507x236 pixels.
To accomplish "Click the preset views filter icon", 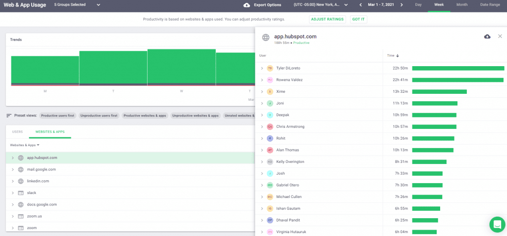I will coord(9,116).
